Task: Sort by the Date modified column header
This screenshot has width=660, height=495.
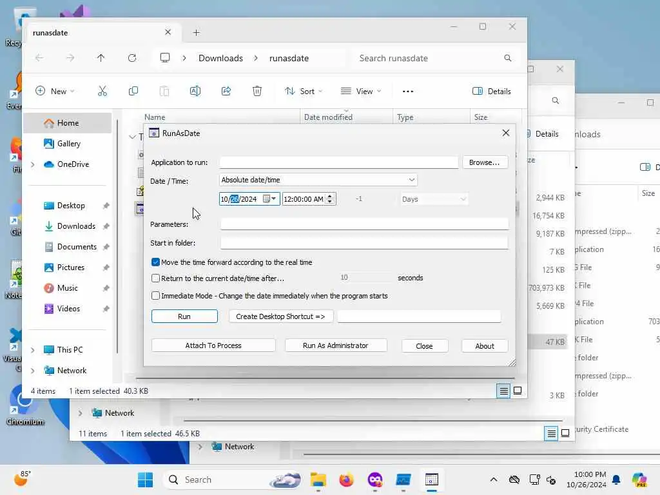Action: click(346, 117)
